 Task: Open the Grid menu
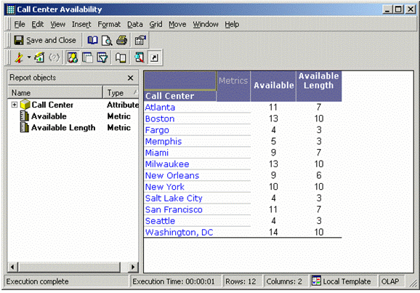156,25
